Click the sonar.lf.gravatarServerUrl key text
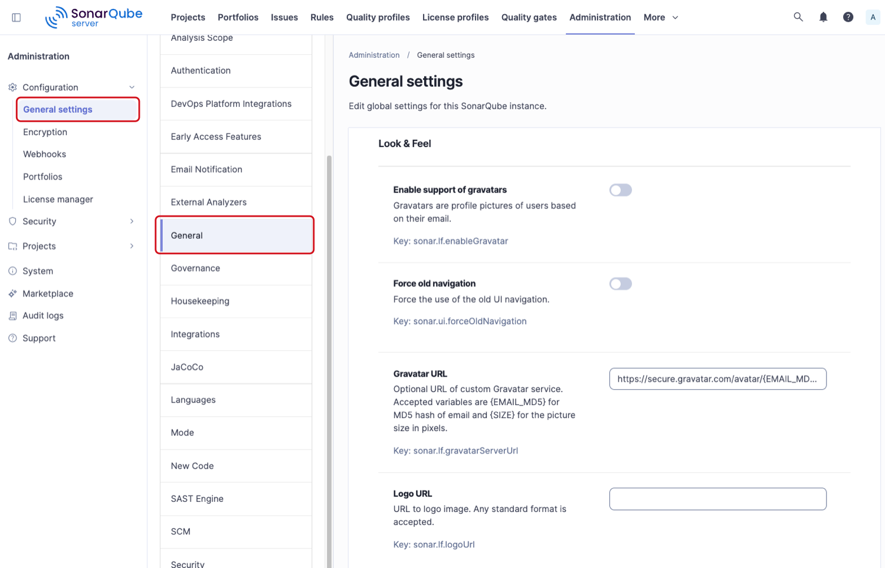885x568 pixels. (456, 451)
